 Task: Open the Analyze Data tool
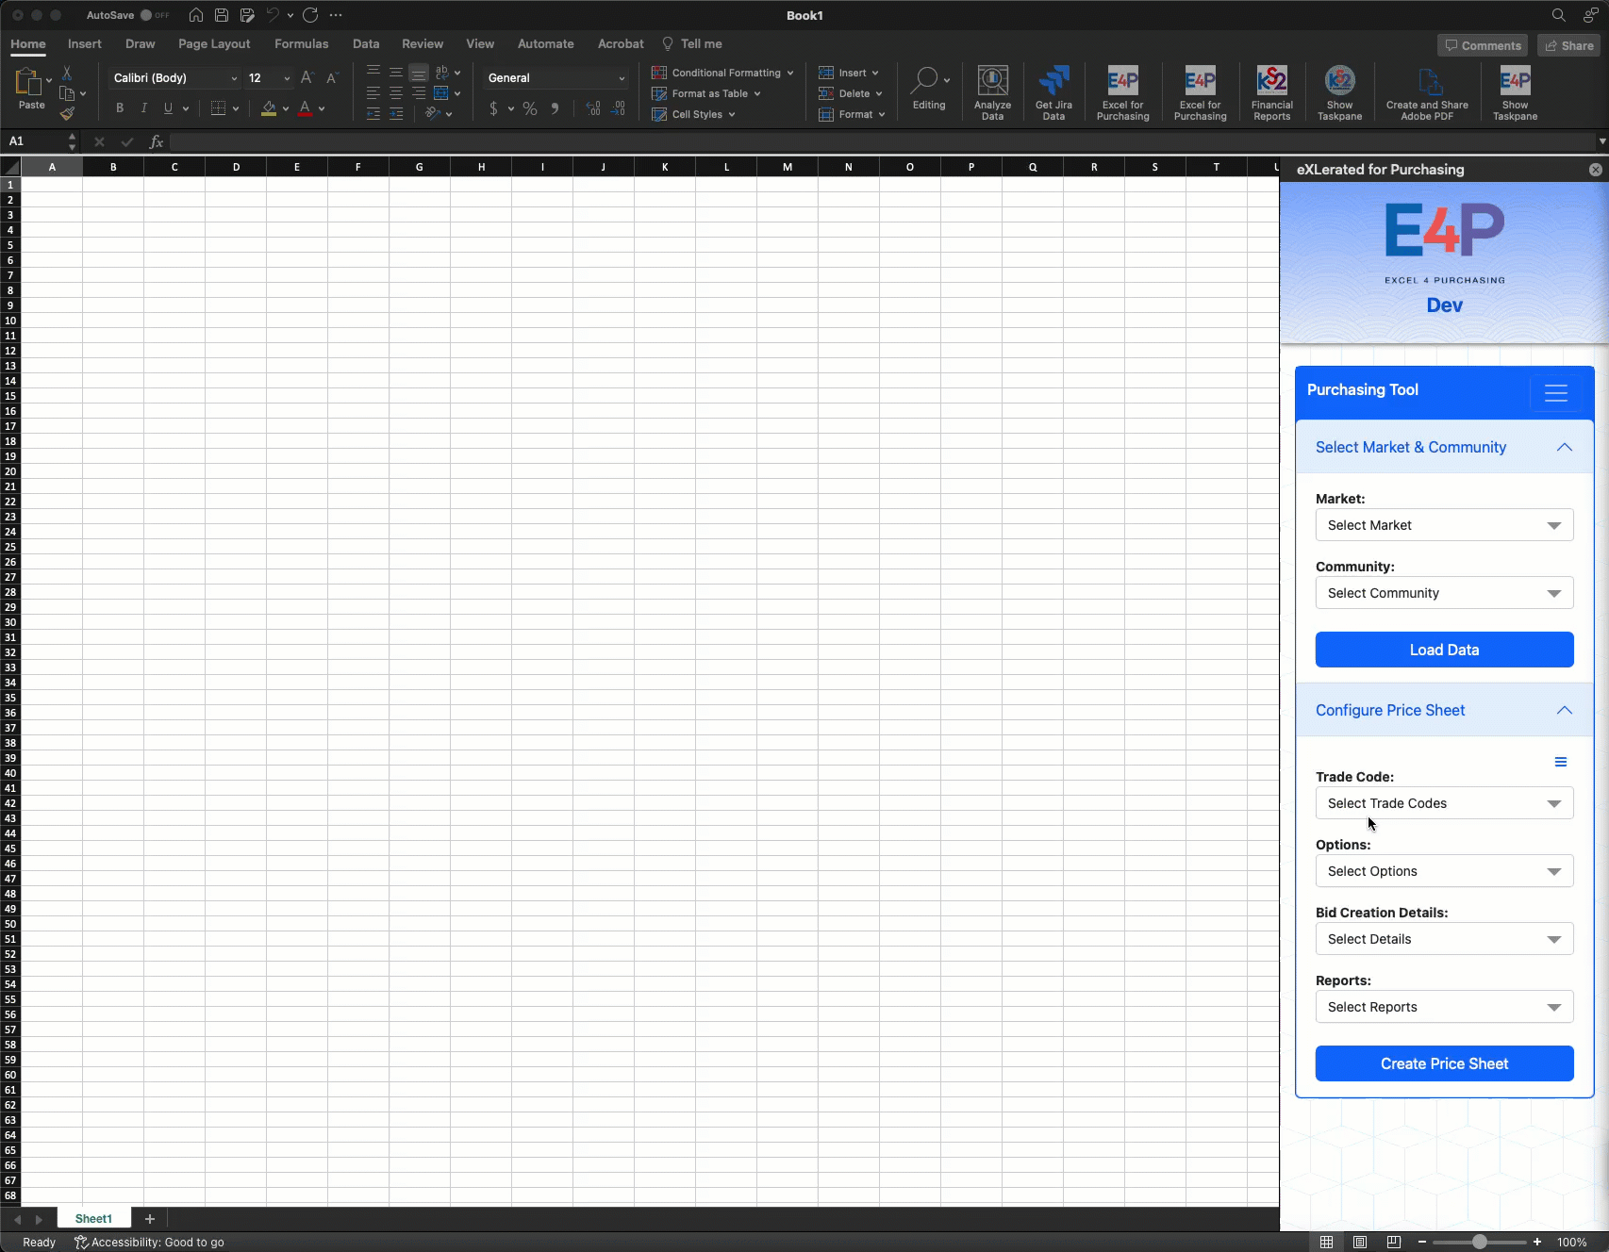pyautogui.click(x=992, y=93)
